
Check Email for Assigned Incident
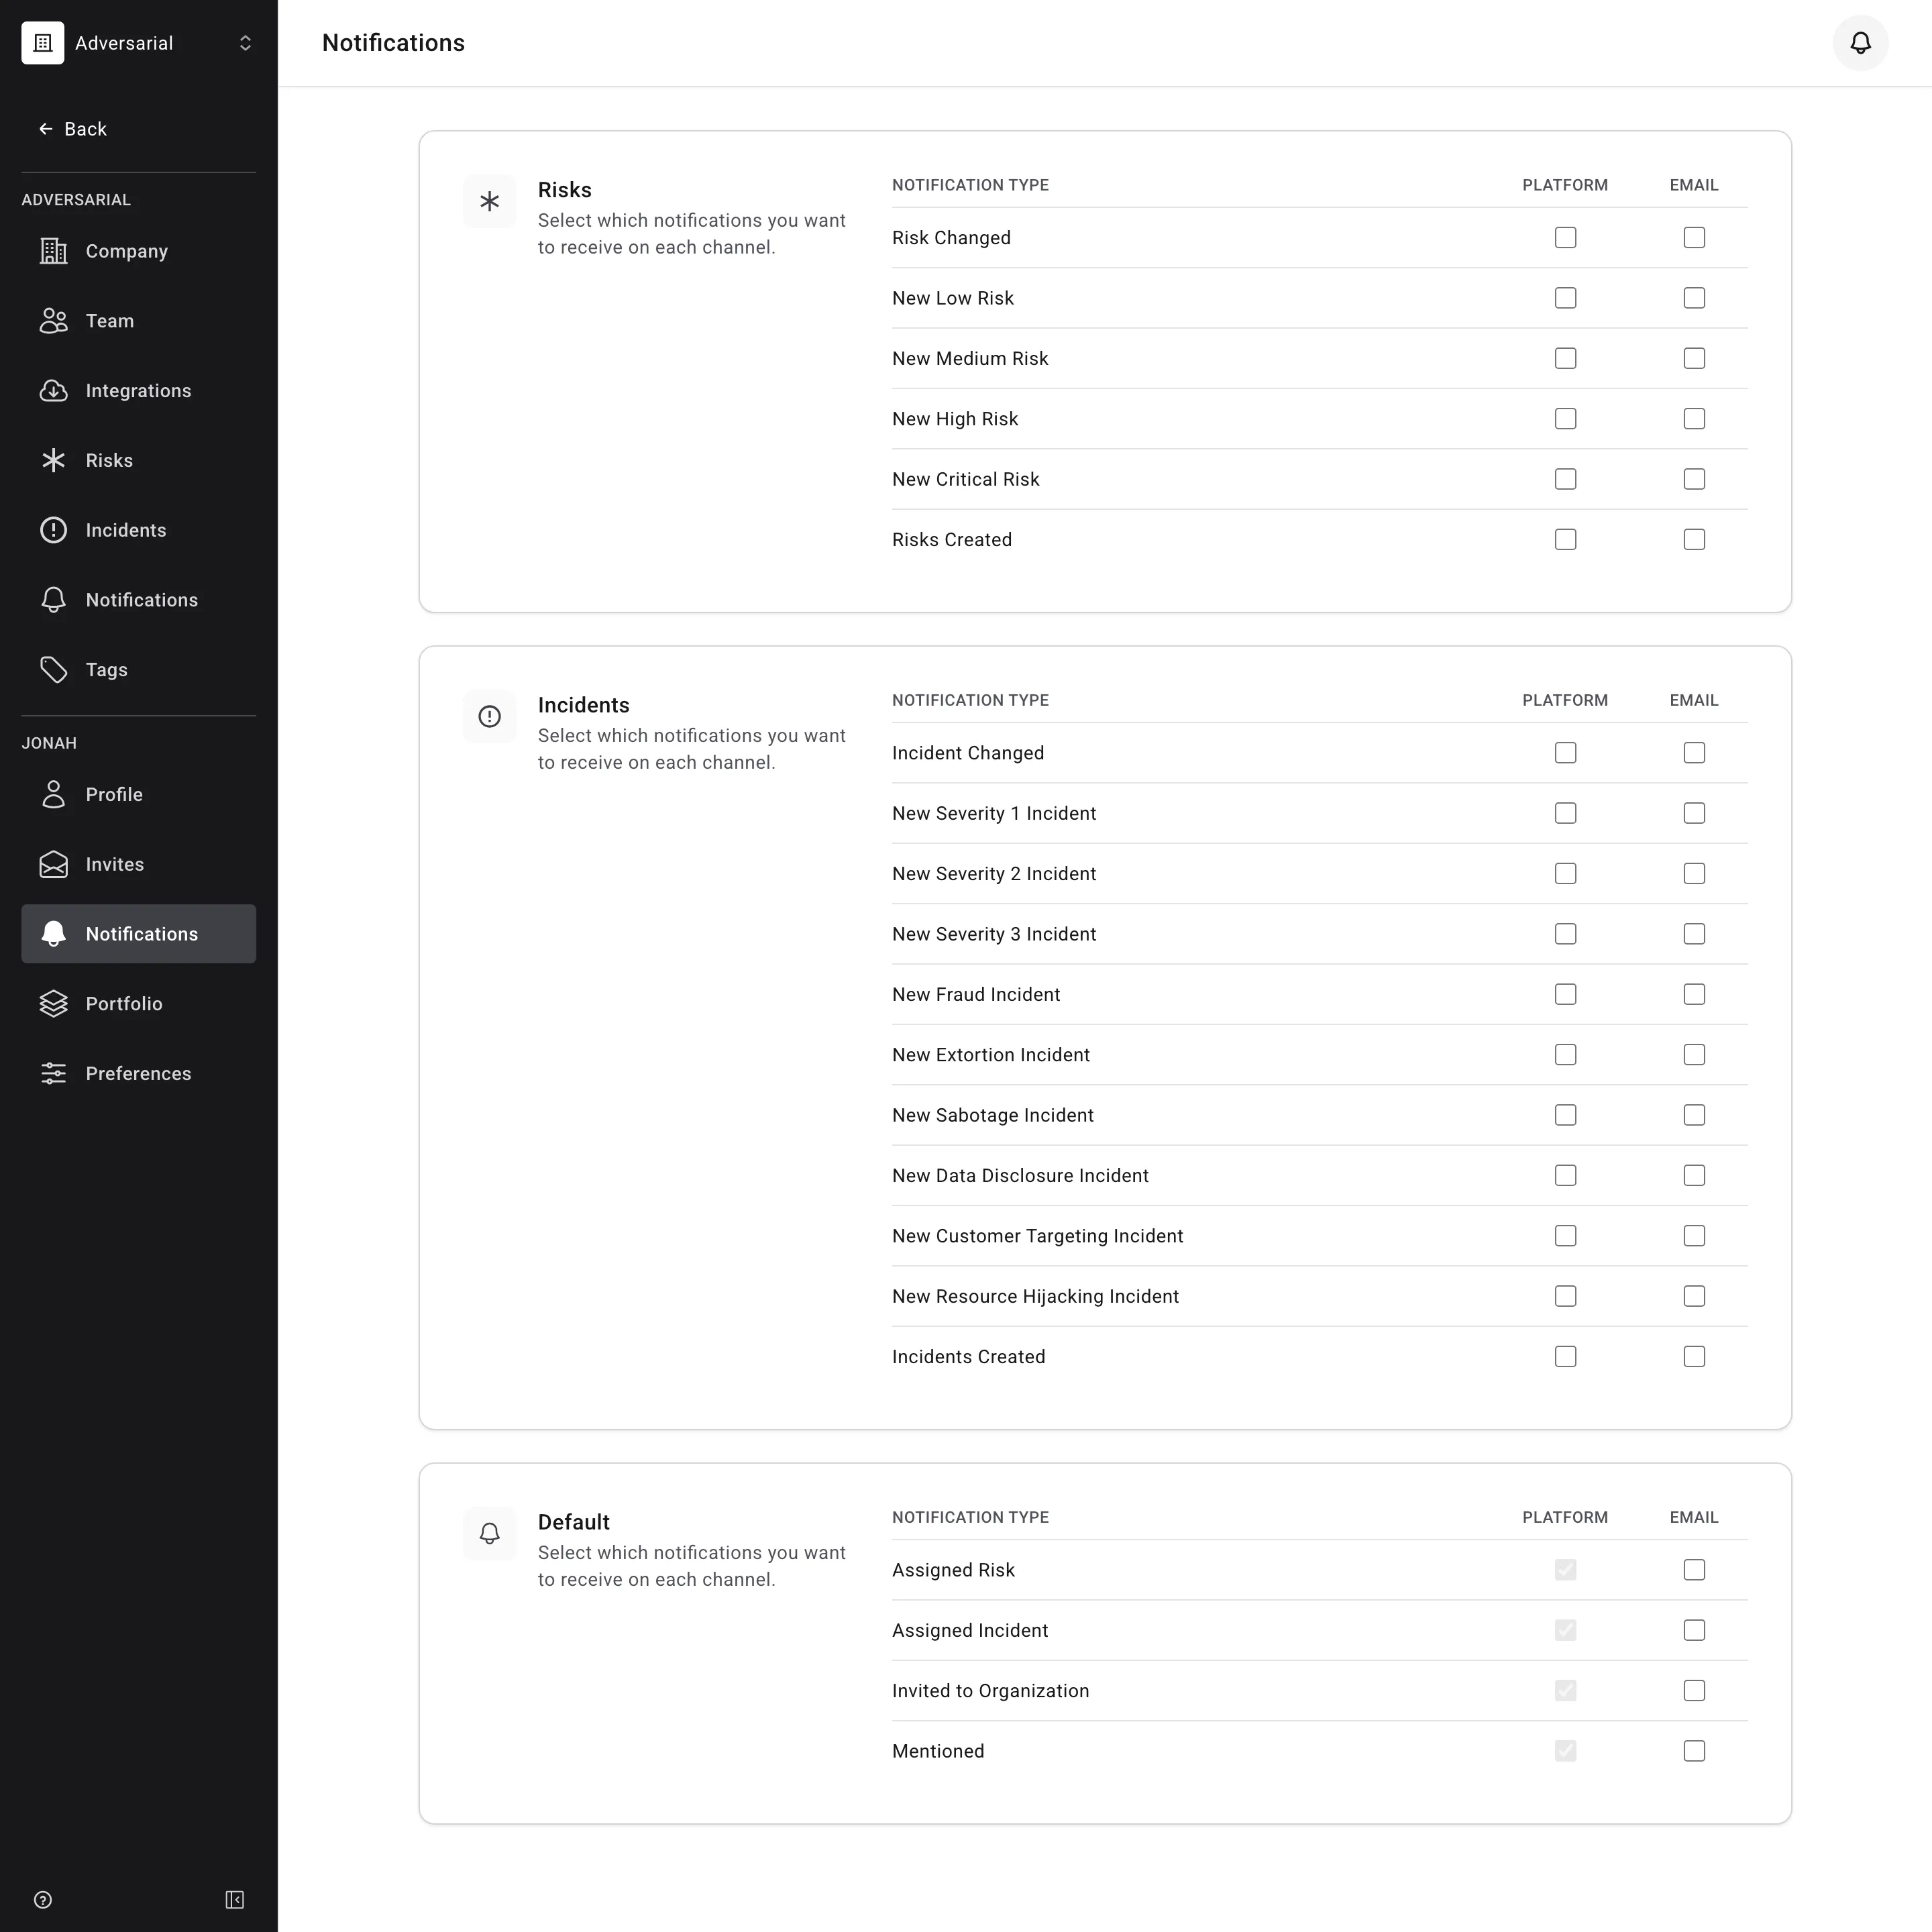pyautogui.click(x=1694, y=1630)
